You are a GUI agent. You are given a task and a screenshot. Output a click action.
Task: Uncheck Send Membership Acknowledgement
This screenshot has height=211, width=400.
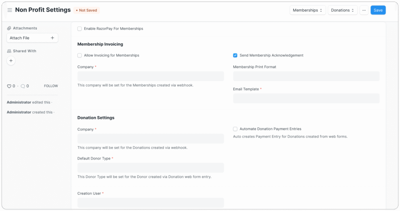[x=235, y=55]
